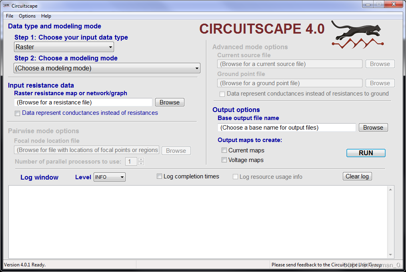Viewport: 406px width, 272px height.
Task: Click the 'Please send feedback' status bar text
Action: 326,265
